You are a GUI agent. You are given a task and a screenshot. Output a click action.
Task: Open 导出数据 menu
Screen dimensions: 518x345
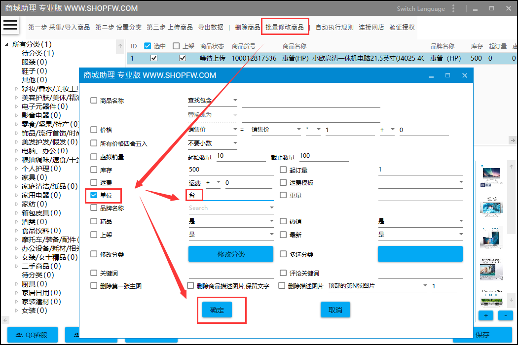[211, 28]
